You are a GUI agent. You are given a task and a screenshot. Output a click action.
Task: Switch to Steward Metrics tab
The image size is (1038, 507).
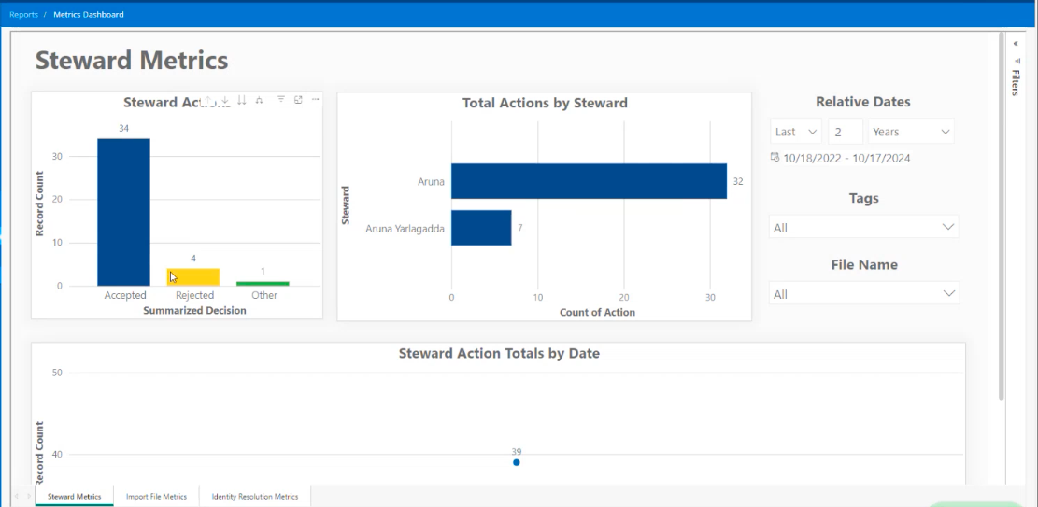(x=75, y=497)
